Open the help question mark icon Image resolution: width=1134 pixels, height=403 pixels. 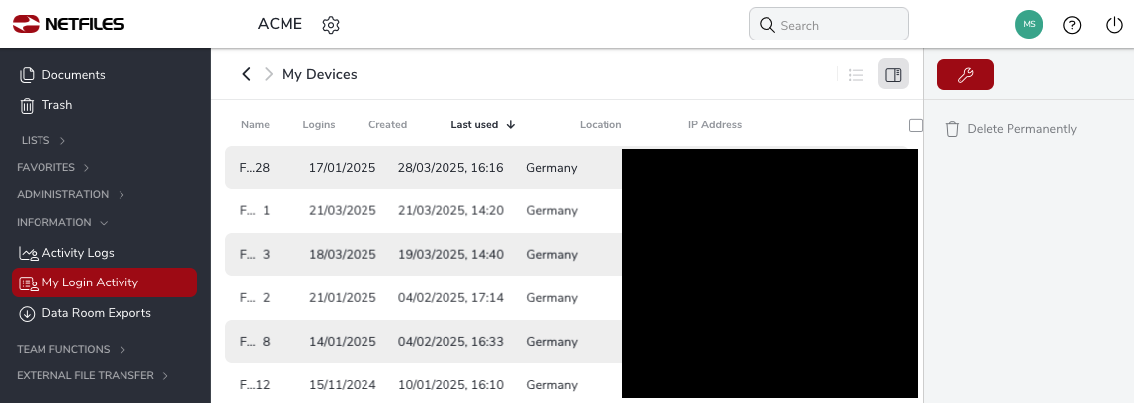[1072, 25]
